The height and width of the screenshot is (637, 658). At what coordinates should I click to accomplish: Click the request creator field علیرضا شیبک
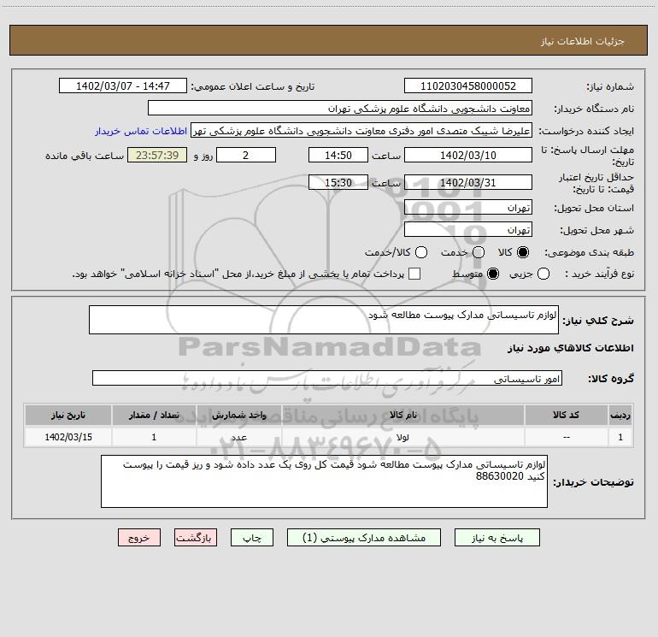click(361, 130)
